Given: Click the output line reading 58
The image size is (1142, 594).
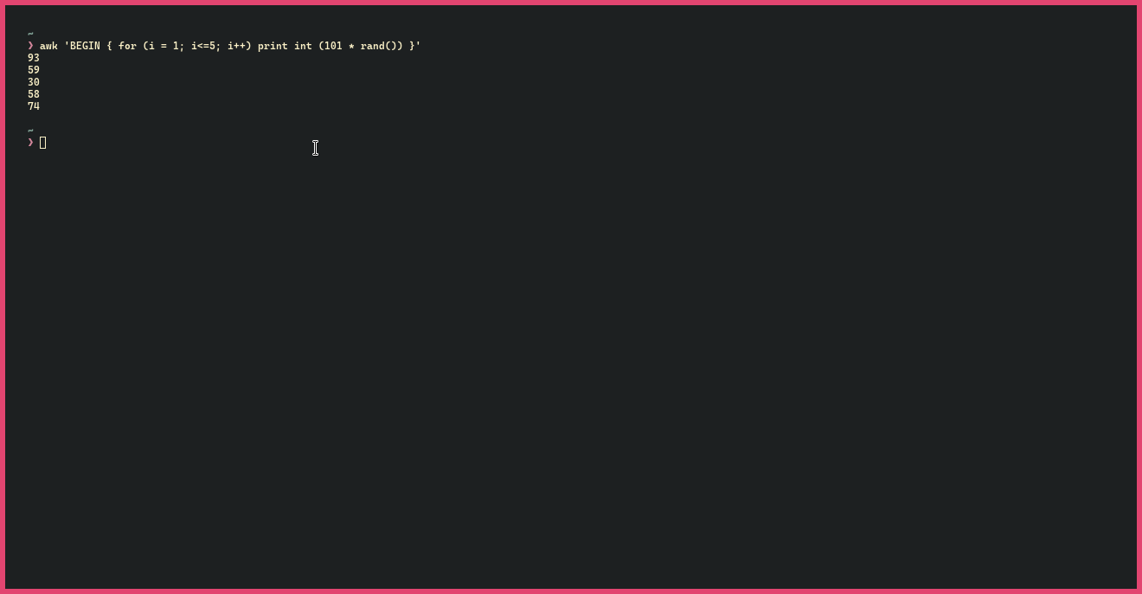Looking at the screenshot, I should click(34, 94).
